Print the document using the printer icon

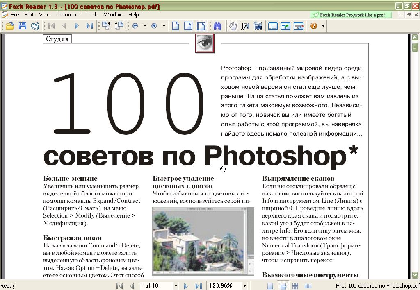[35, 26]
